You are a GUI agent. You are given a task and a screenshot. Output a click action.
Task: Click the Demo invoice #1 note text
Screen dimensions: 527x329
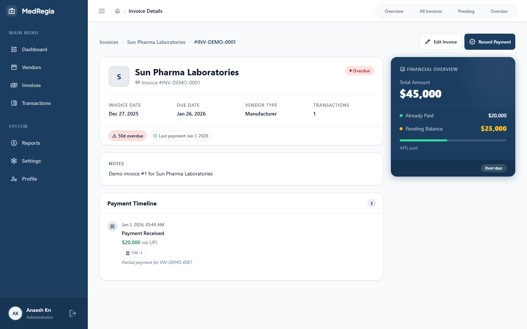(x=161, y=174)
